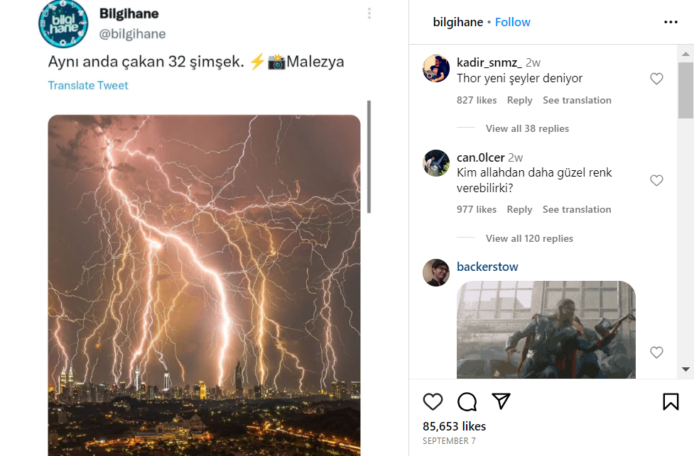Open the comment bubble icon
Image resolution: width=694 pixels, height=456 pixels.
[x=467, y=402]
